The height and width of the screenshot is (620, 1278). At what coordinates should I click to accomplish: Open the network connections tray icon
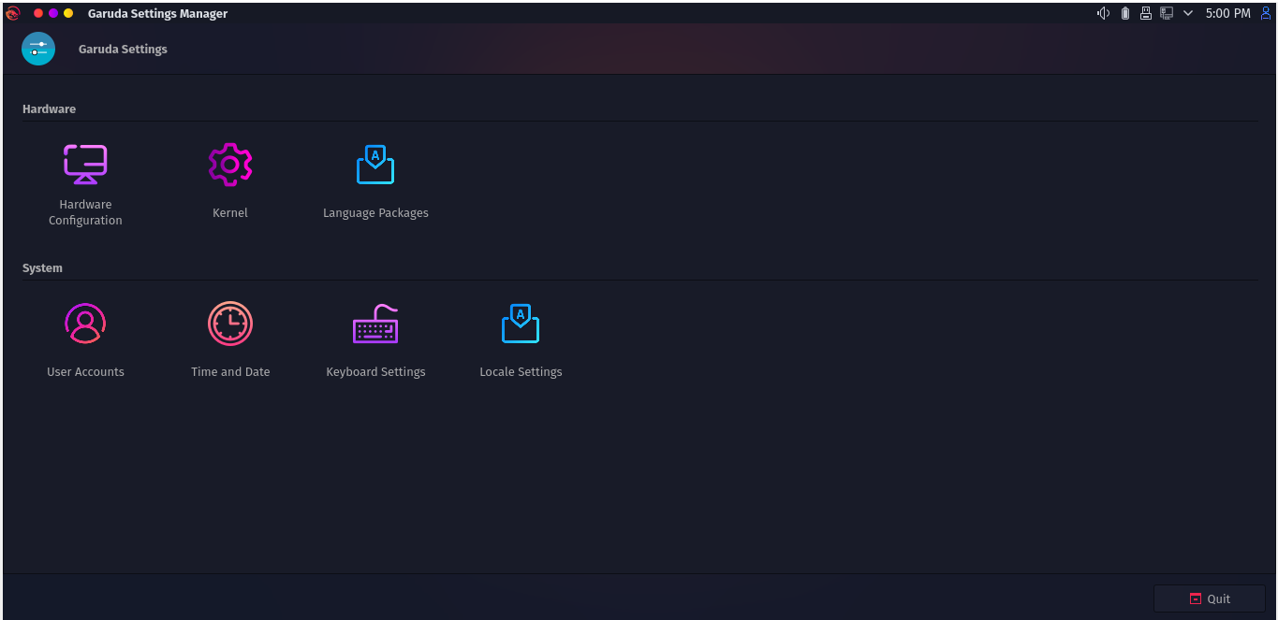click(x=1167, y=13)
